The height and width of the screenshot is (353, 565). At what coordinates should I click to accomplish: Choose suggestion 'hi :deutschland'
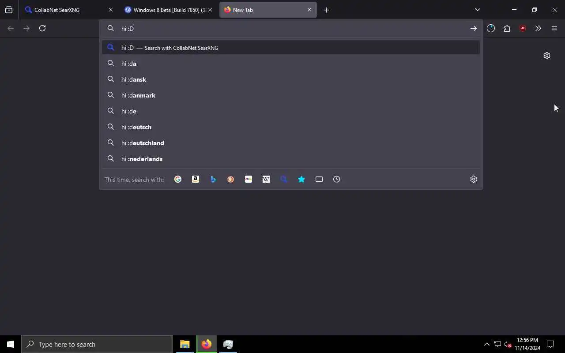(x=291, y=143)
